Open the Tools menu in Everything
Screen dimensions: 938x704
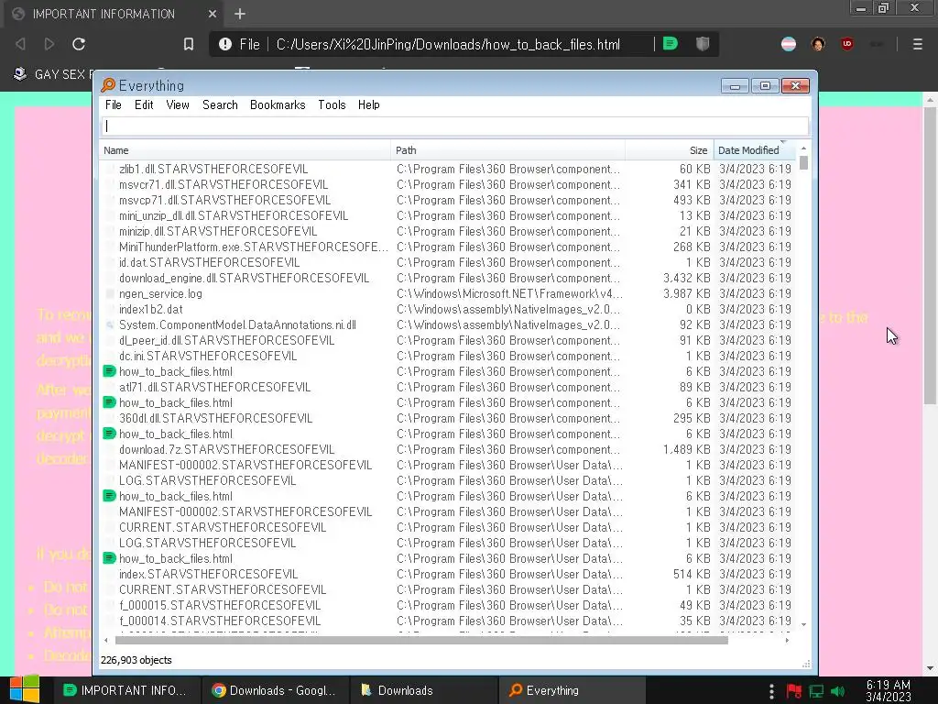point(332,104)
